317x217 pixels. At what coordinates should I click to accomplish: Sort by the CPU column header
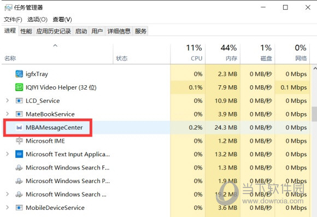click(x=188, y=54)
